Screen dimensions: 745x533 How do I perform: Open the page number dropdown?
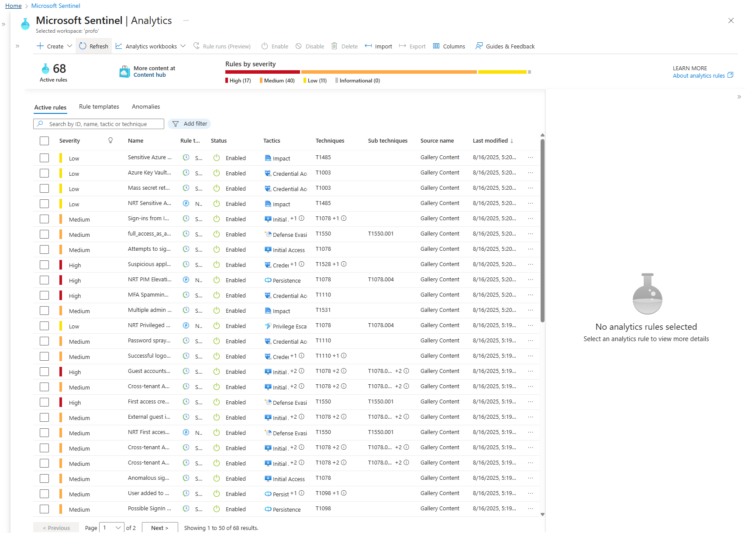click(x=112, y=527)
